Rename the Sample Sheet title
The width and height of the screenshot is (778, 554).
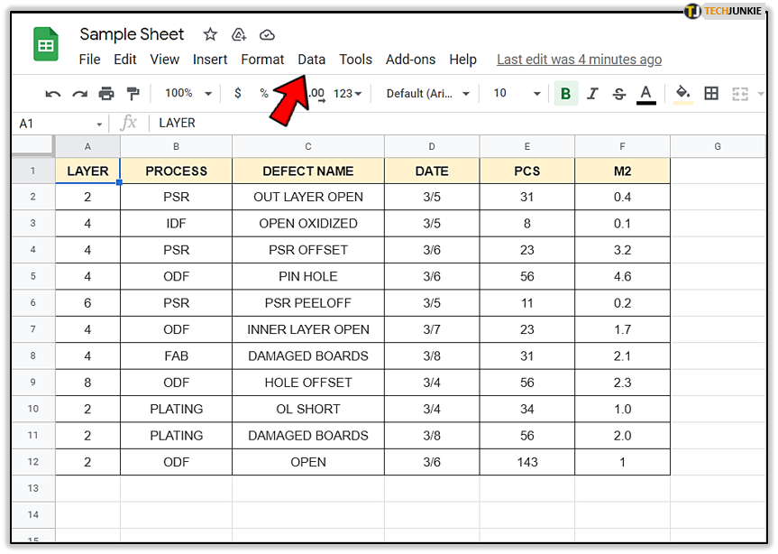[132, 34]
